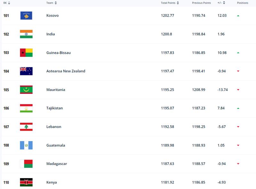The height and width of the screenshot is (189, 256).
Task: Click the Madagascar flag icon
Action: pyautogui.click(x=26, y=164)
